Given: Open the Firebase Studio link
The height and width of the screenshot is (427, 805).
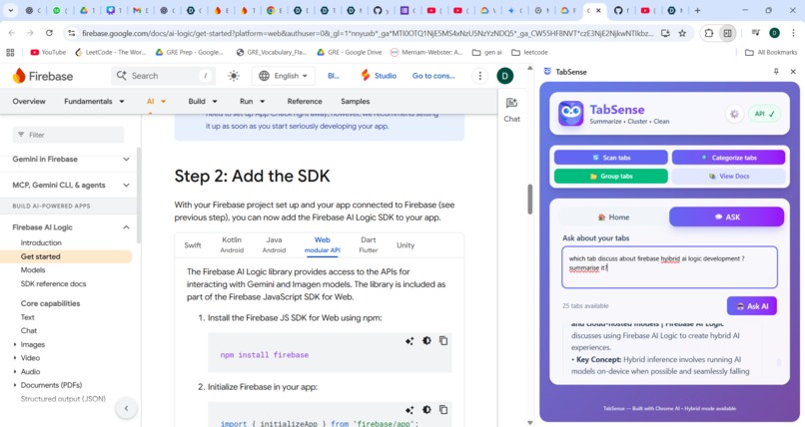Looking at the screenshot, I should click(x=379, y=76).
